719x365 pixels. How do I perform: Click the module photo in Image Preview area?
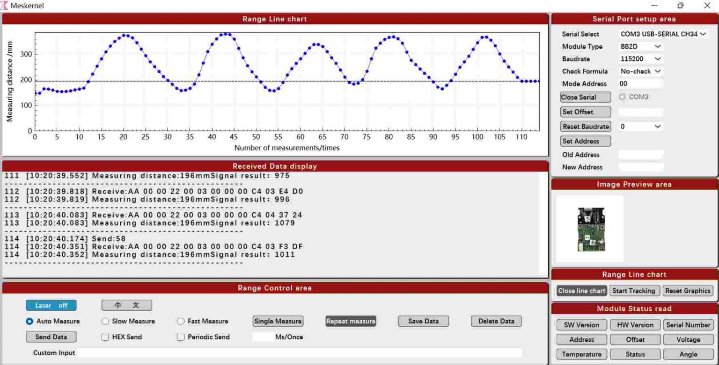click(x=589, y=229)
